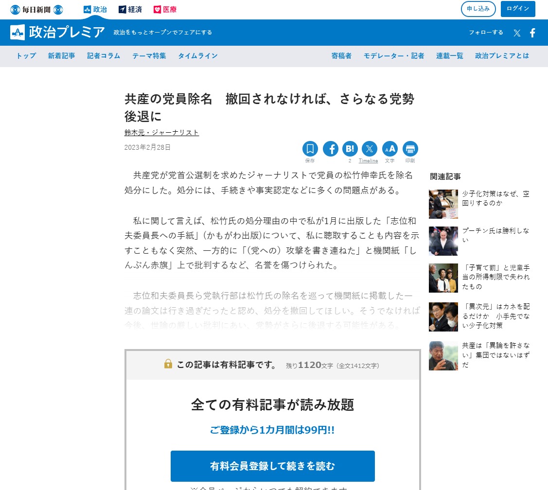
Task: Select タイムライン in navigation bar
Action: (197, 56)
